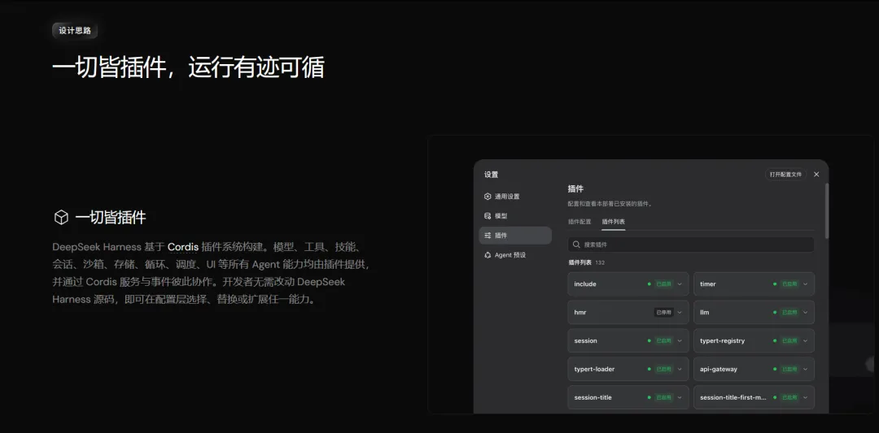Click the session-title-first-m... plugin name
The height and width of the screenshot is (433, 879).
point(733,398)
